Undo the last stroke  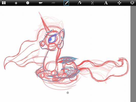(40, 3)
